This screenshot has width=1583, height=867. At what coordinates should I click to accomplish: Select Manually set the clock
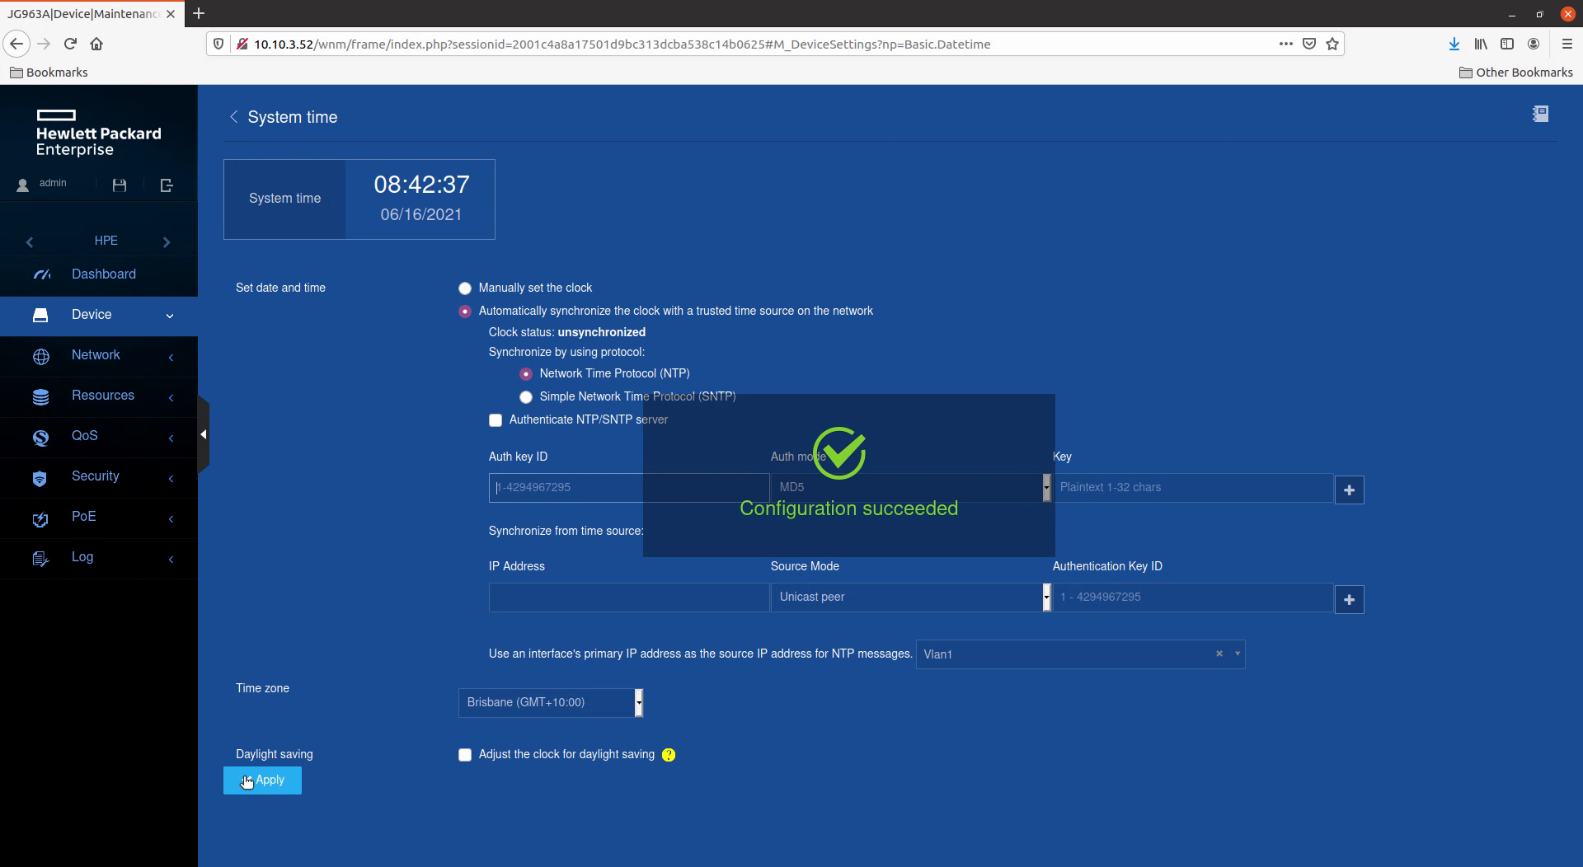(465, 288)
